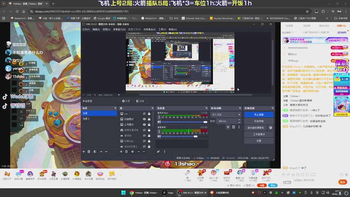This screenshot has height=197, width=350.
Task: Start the virtual camera button
Action: 255,128
